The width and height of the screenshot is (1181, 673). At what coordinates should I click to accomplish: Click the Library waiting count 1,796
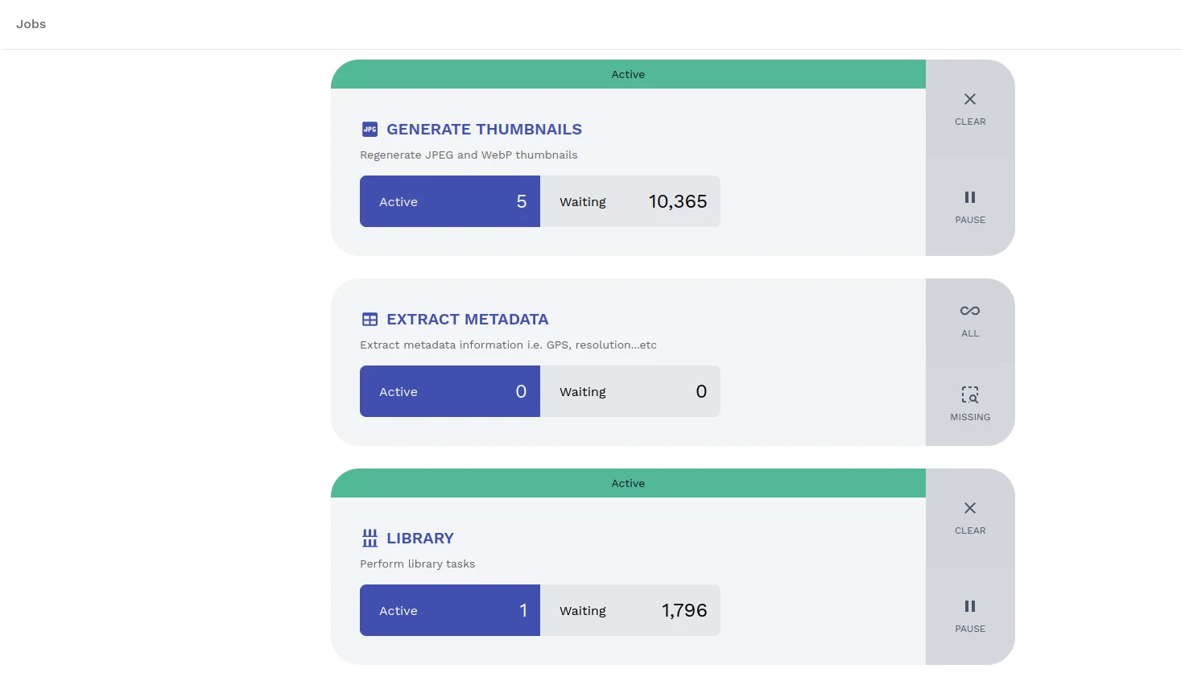[683, 610]
